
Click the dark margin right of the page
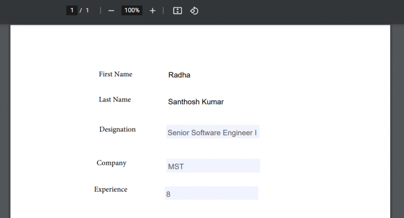[397, 121]
